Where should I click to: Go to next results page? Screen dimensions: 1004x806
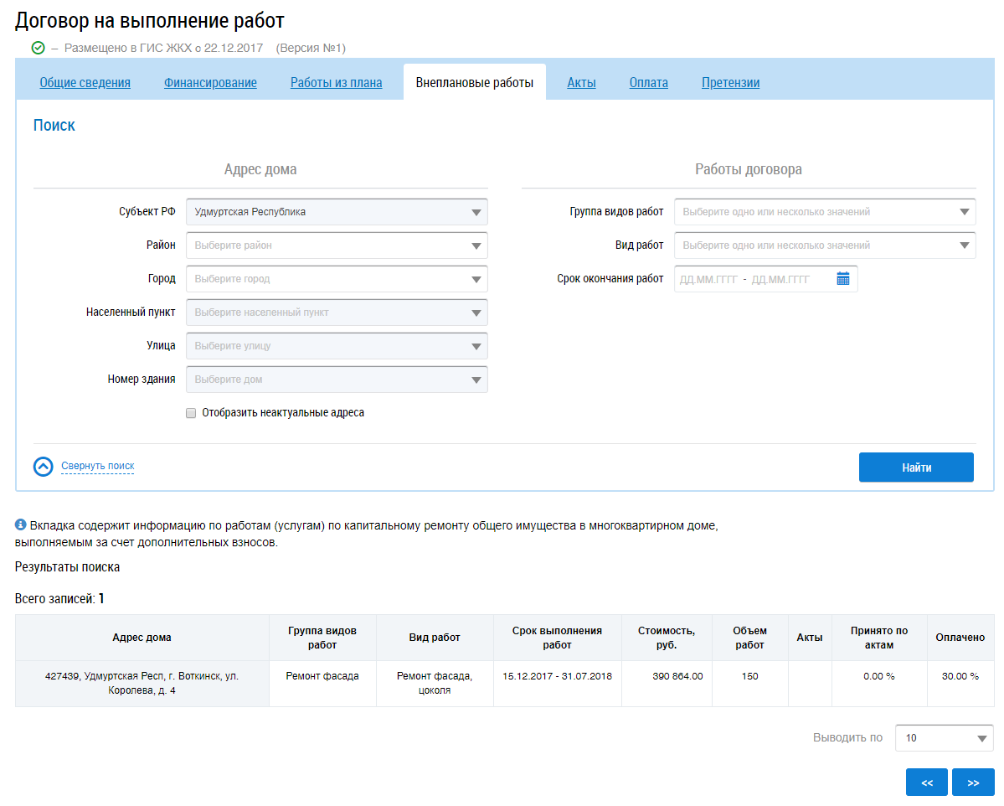[x=973, y=783]
